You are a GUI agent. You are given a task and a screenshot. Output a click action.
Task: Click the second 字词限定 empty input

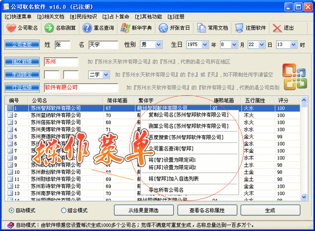pos(71,75)
